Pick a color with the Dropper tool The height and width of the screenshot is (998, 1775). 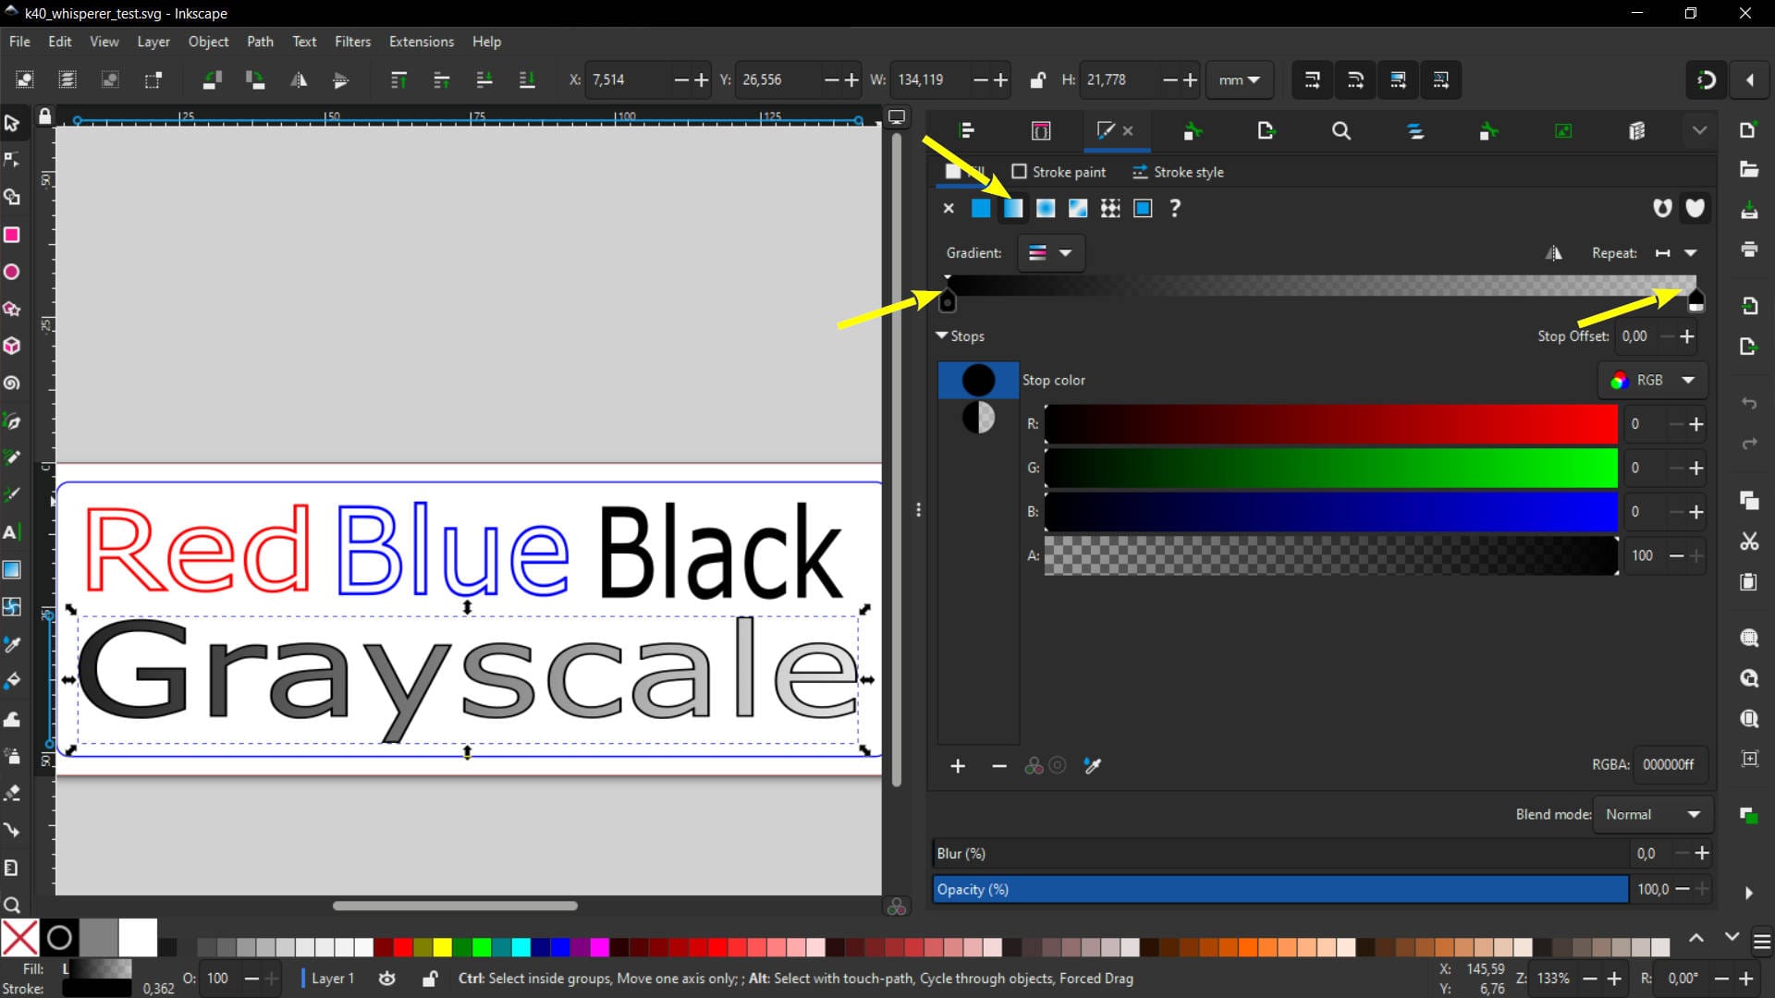point(12,645)
